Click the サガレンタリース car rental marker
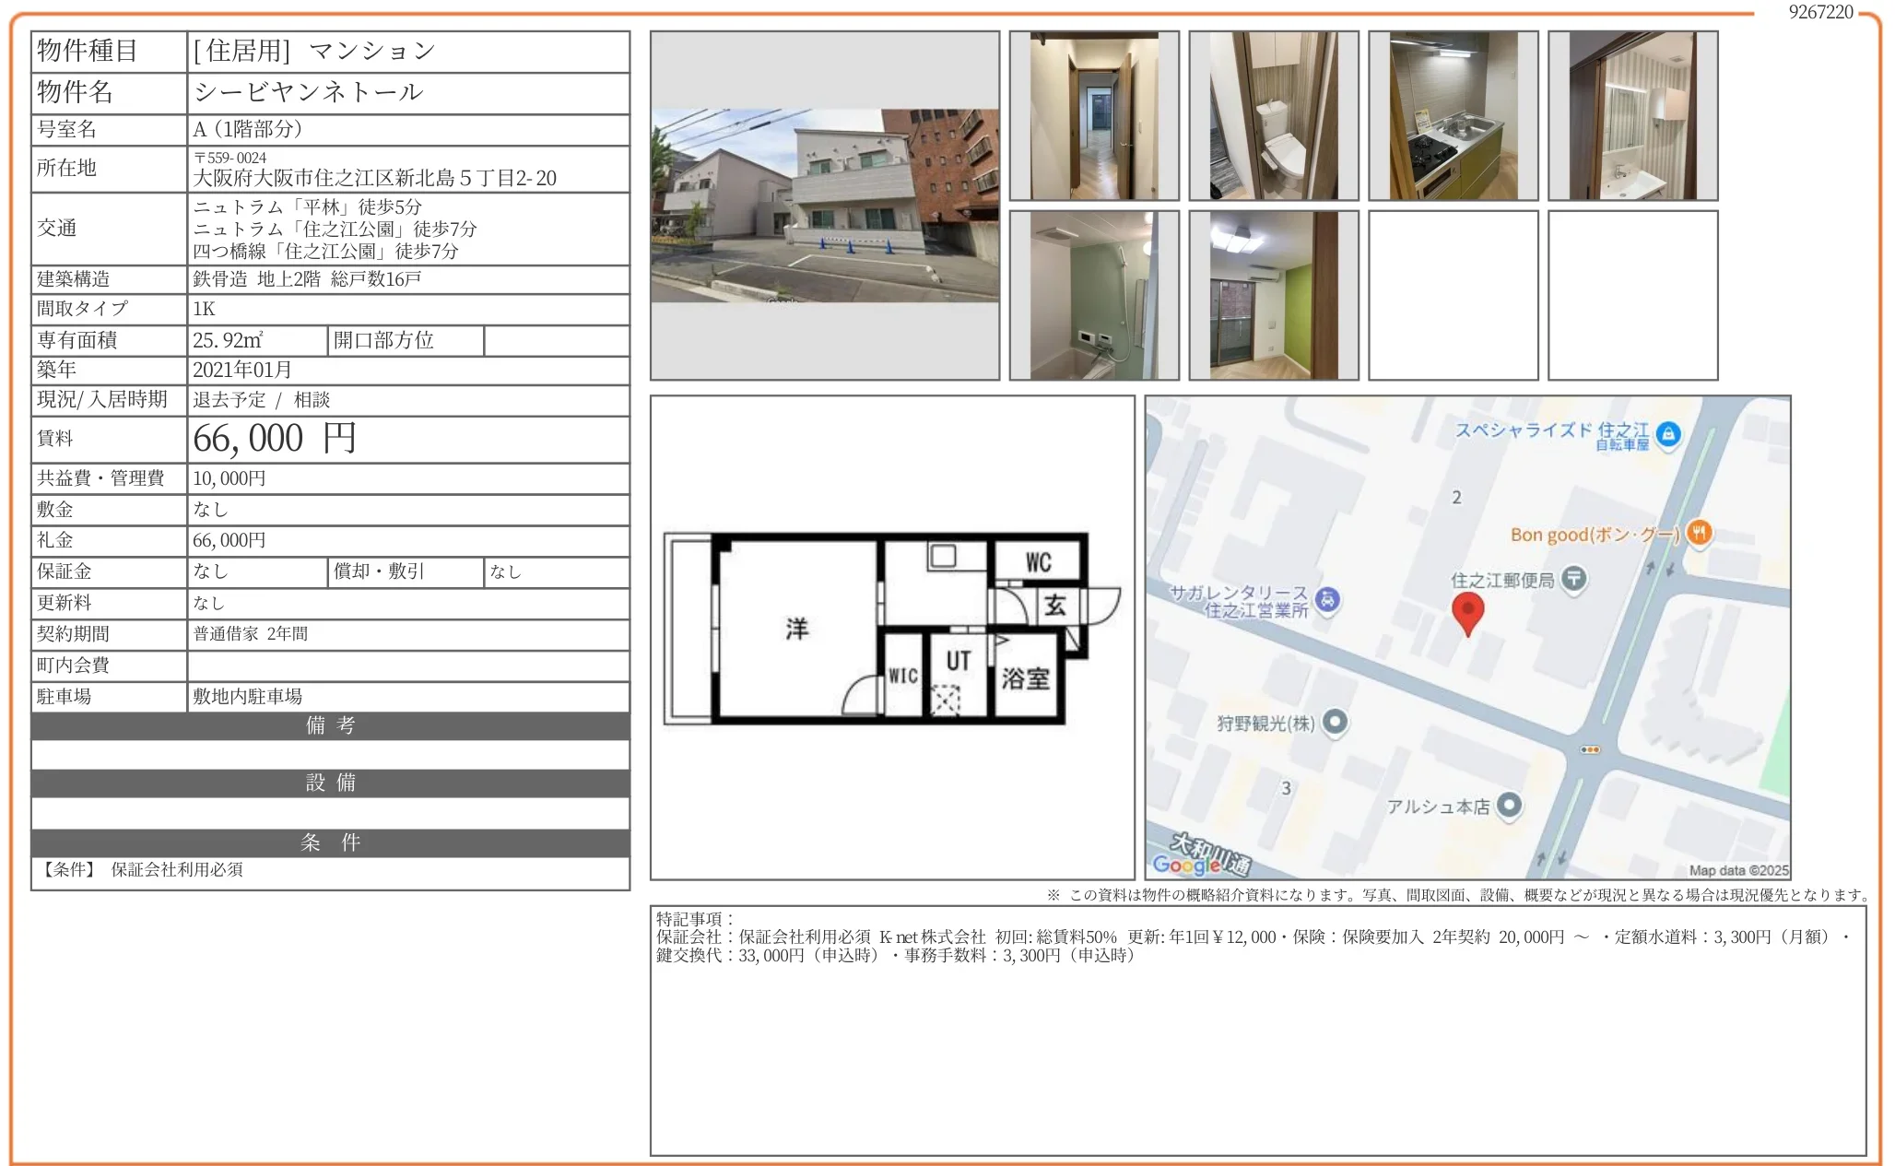The height and width of the screenshot is (1166, 1895). 1327,600
